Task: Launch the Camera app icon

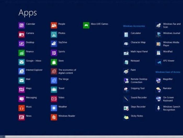Action: [22, 35]
